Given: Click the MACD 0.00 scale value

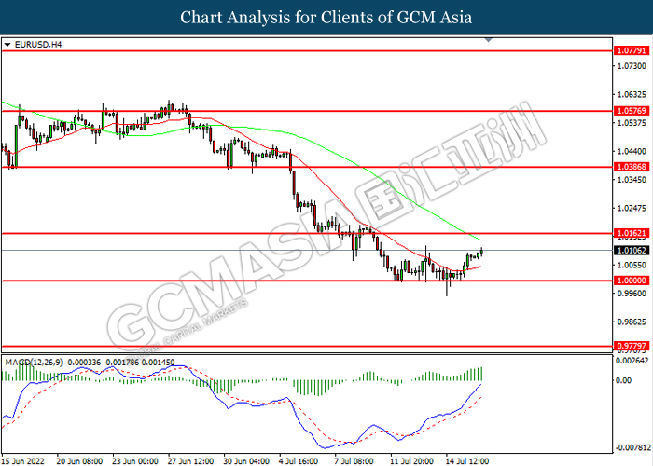Looking at the screenshot, I should pyautogui.click(x=624, y=380).
